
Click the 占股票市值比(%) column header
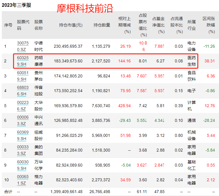coord(143,25)
